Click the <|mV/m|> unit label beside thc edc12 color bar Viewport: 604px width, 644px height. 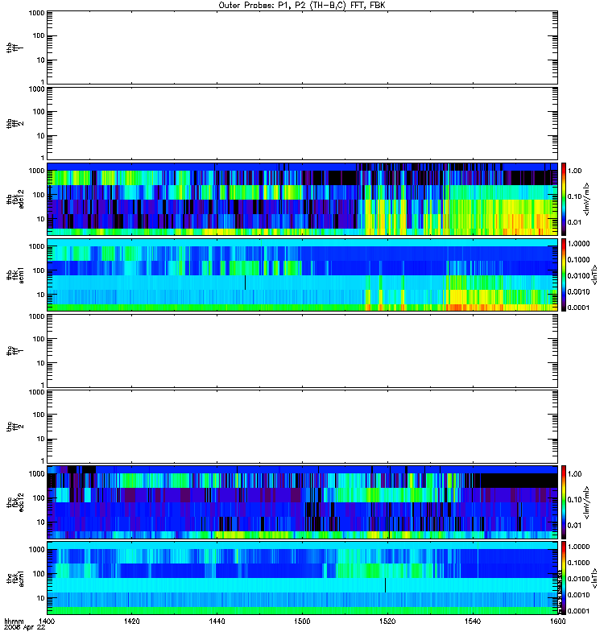[x=587, y=502]
